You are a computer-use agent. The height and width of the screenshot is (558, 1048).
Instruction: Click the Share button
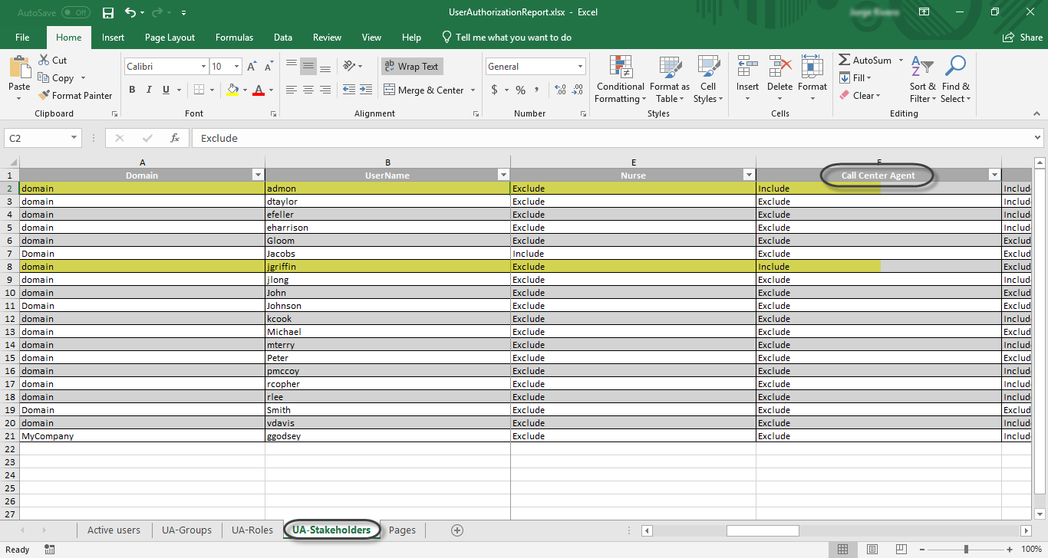(x=1023, y=37)
